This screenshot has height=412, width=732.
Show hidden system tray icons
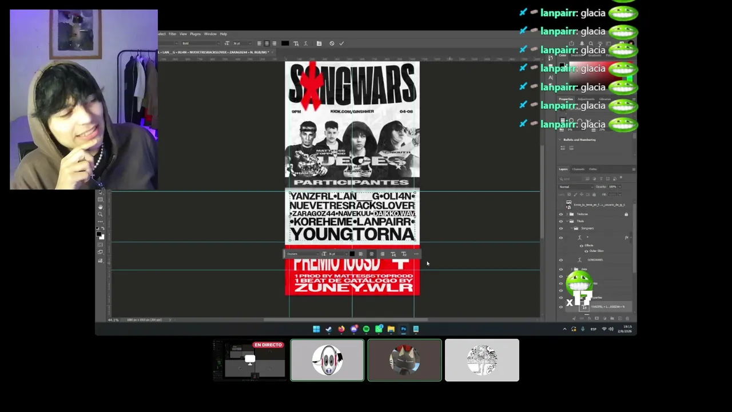(x=564, y=329)
